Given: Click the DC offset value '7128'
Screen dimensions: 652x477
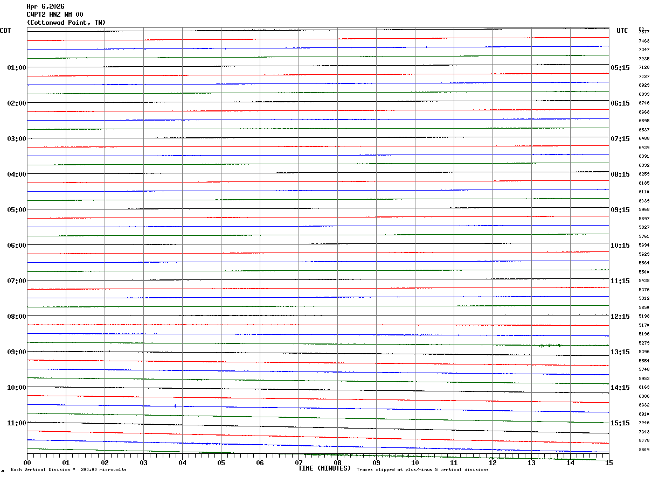Looking at the screenshot, I should (644, 68).
